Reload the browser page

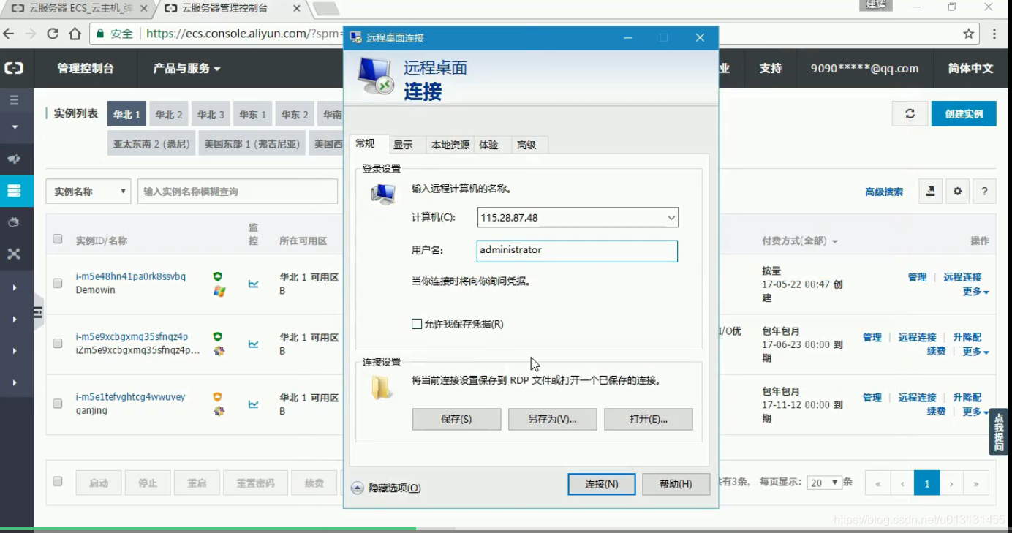point(53,34)
